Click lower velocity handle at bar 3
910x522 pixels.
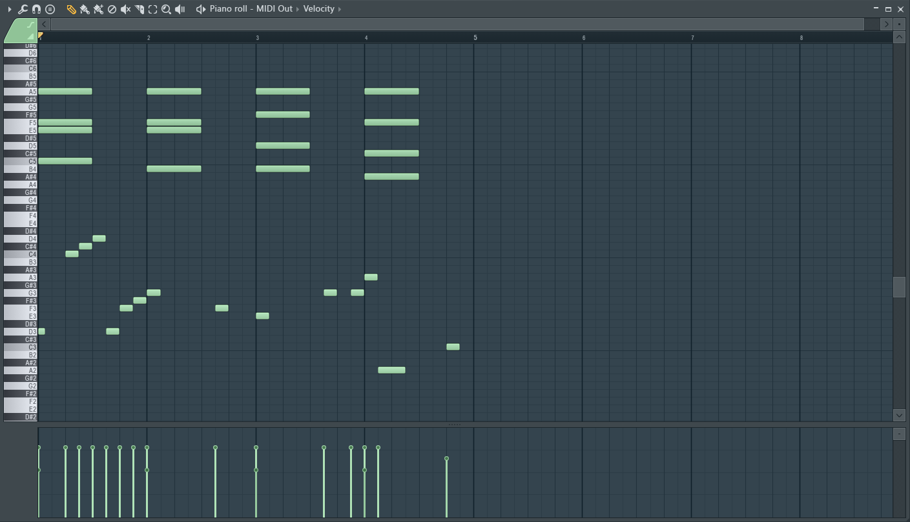pyautogui.click(x=256, y=470)
